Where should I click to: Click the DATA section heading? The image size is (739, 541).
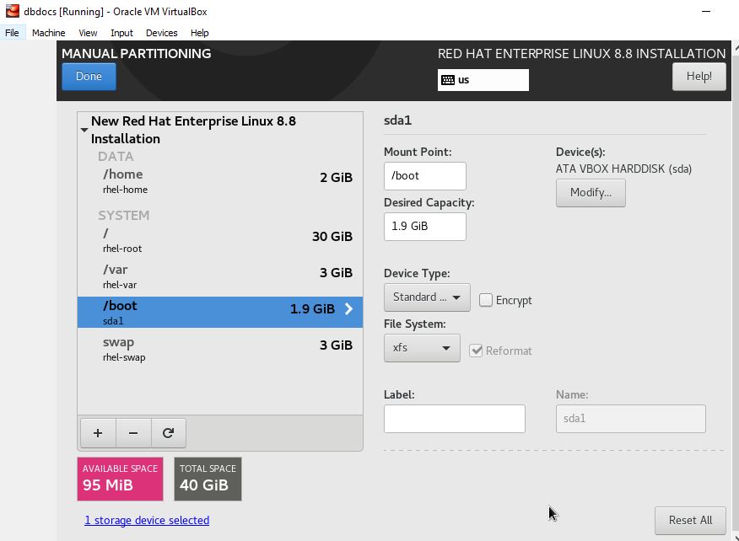116,157
